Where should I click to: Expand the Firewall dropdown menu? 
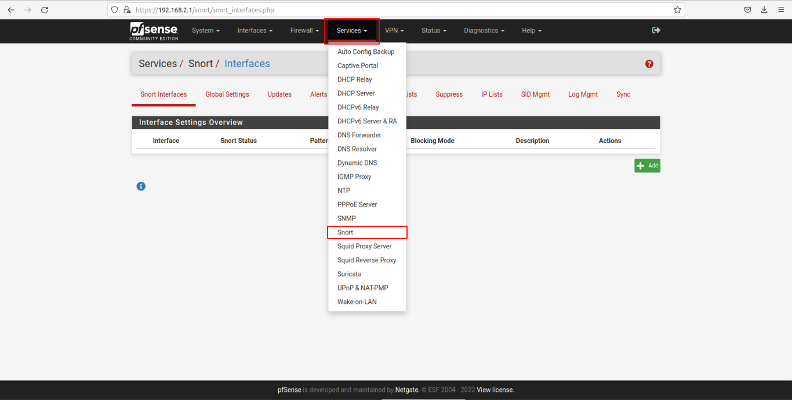coord(304,31)
